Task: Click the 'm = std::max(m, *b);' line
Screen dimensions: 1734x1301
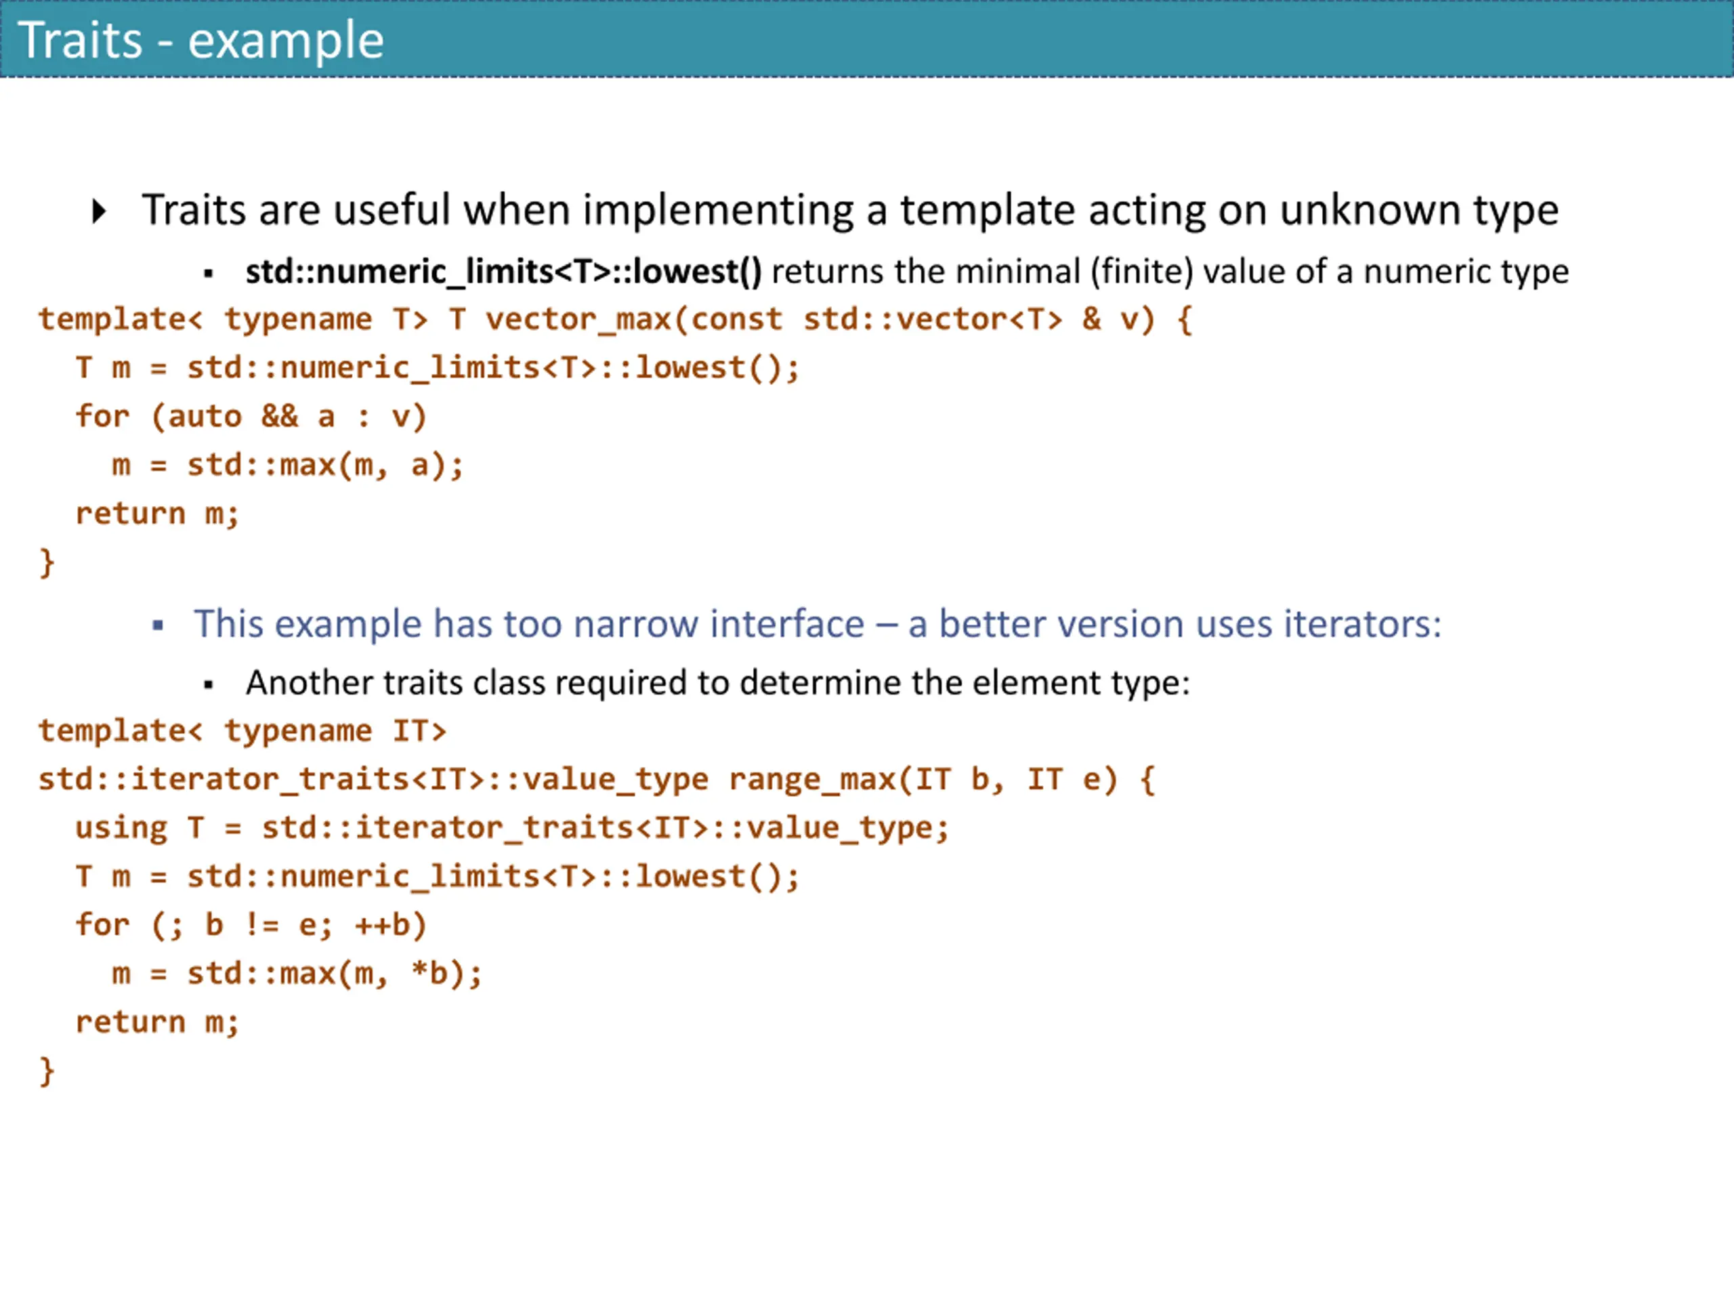Action: (296, 973)
